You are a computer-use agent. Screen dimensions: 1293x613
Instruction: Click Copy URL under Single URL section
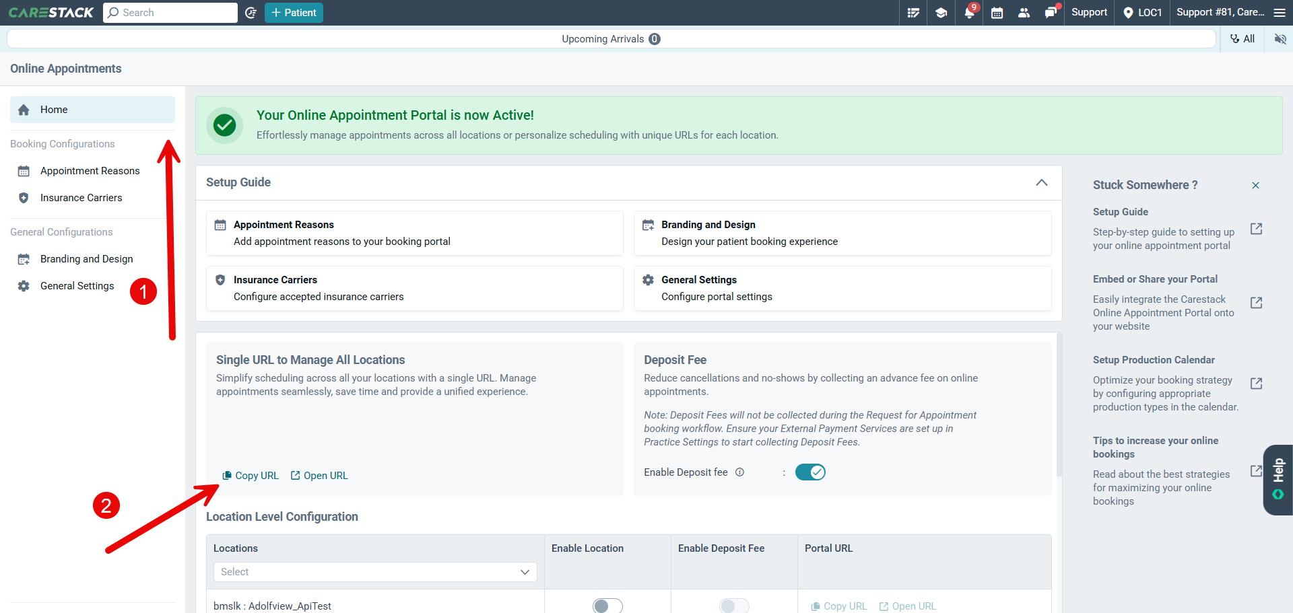tap(251, 476)
